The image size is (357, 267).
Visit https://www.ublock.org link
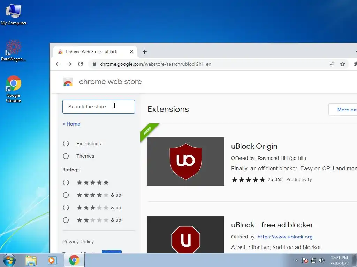285,237
